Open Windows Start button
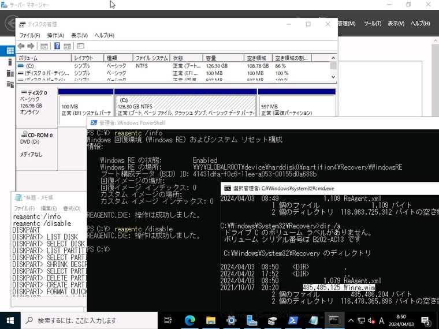 click(10, 320)
